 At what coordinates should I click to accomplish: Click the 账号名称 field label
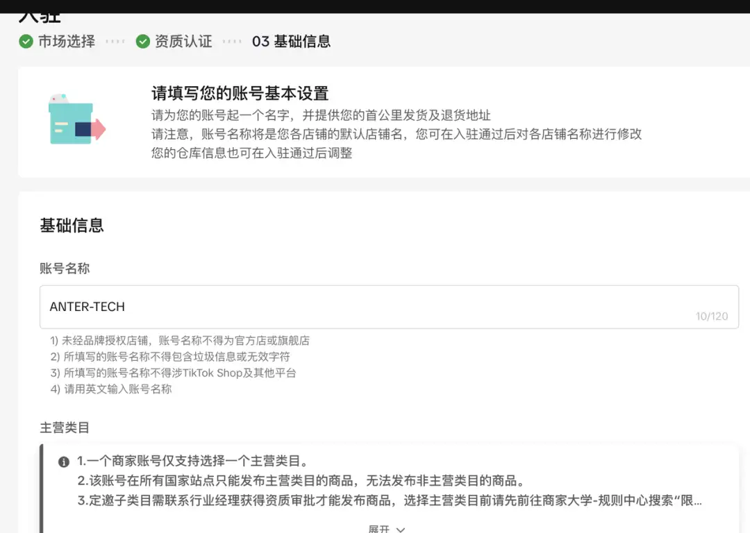(x=65, y=269)
